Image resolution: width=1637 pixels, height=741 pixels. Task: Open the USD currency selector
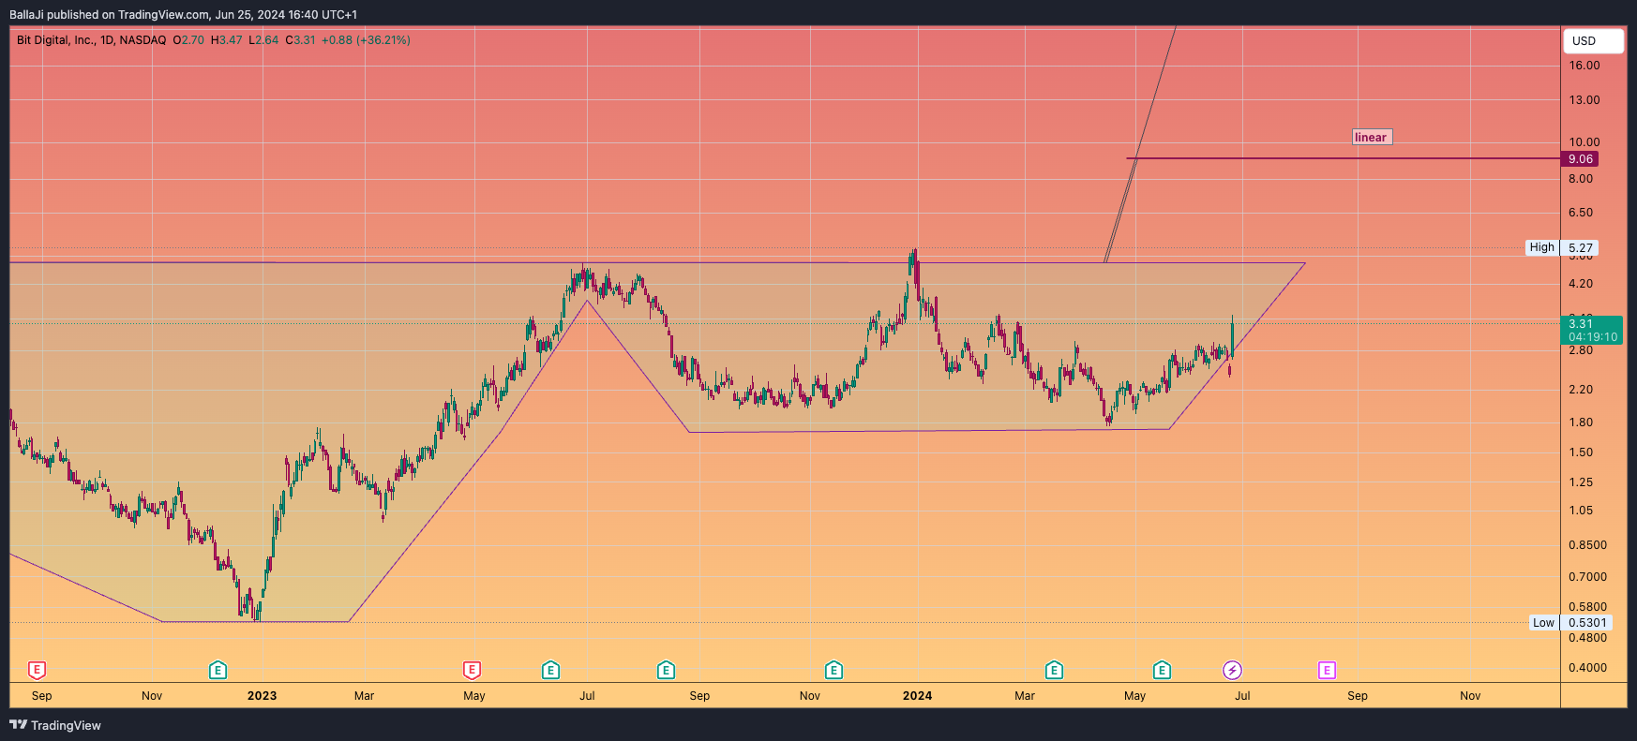[1593, 41]
